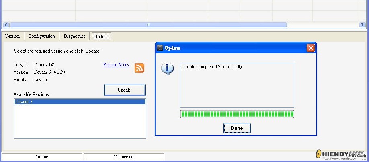Click 'Update Completed Successfully' message text
This screenshot has height=162, width=369.
click(x=211, y=67)
